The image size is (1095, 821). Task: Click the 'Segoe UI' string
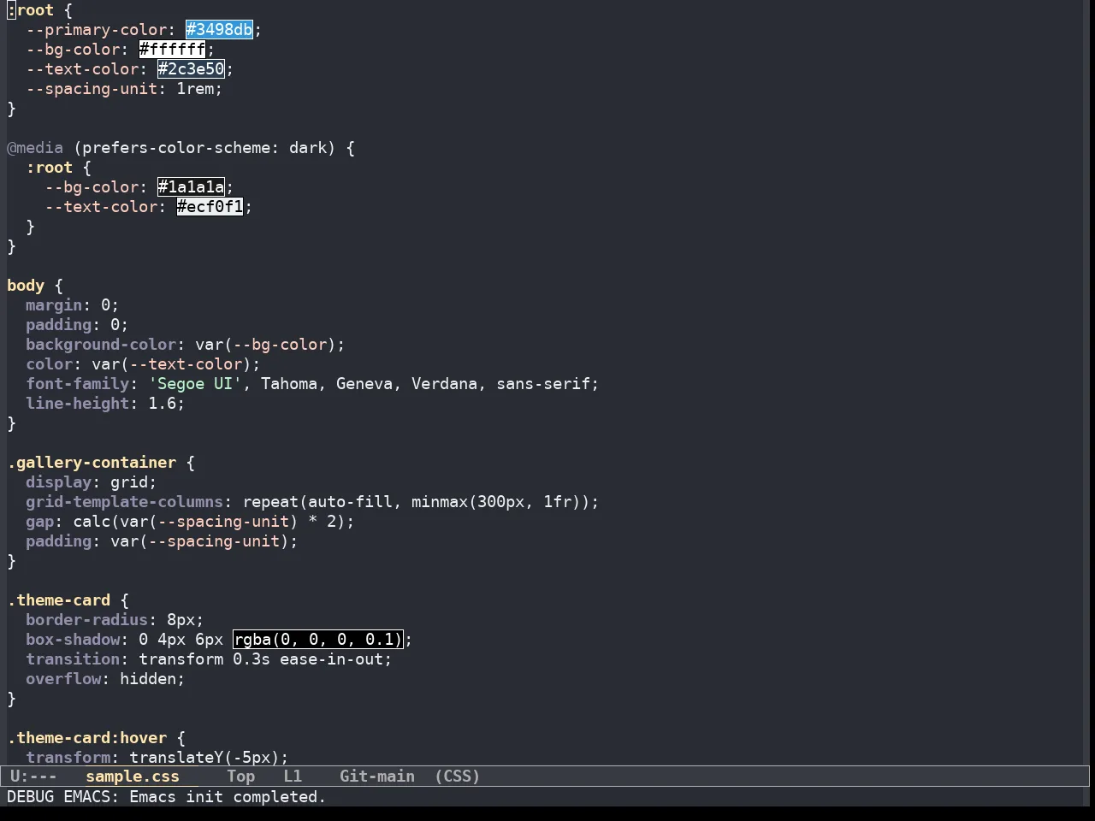click(195, 384)
